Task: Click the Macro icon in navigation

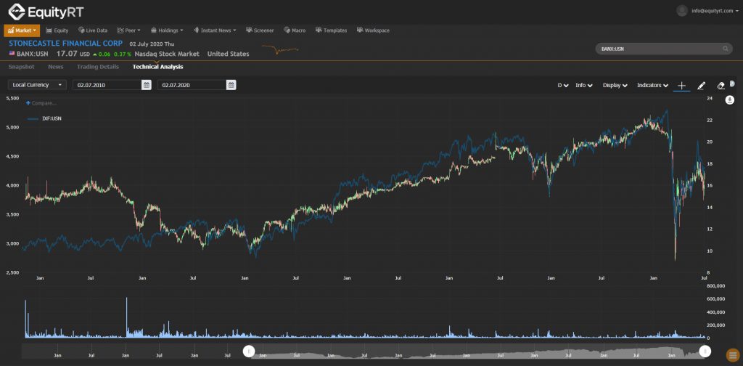Action: pyautogui.click(x=287, y=30)
